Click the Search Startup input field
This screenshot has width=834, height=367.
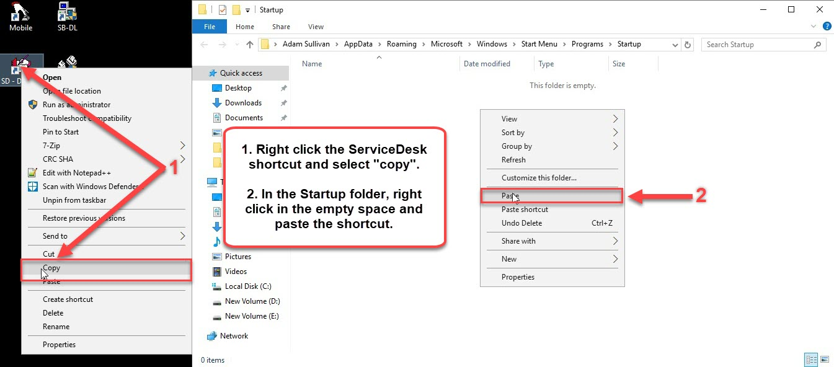click(756, 45)
